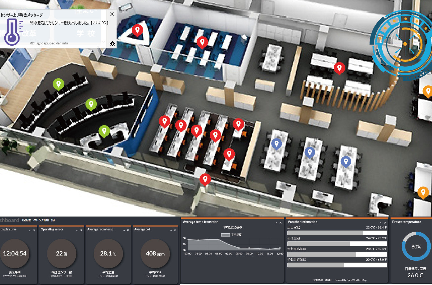The height and width of the screenshot is (285, 432).
Task: Select the topmost green sensor pin
Action: point(58,84)
